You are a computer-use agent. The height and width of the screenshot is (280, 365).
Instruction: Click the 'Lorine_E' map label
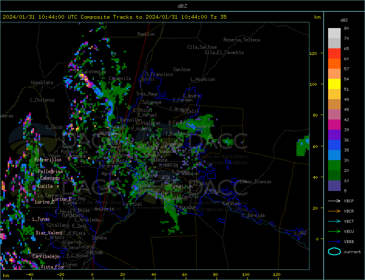coord(62,199)
